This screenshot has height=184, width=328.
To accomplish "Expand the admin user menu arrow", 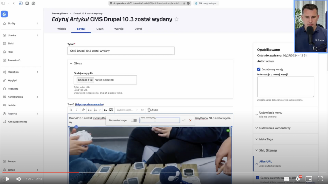I will coord(38,170).
